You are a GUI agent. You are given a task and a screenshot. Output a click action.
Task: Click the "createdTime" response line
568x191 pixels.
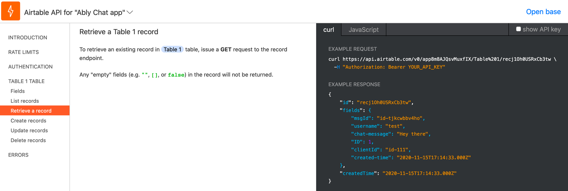398,173
